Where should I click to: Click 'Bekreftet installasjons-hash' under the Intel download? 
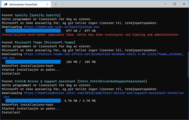(28, 105)
